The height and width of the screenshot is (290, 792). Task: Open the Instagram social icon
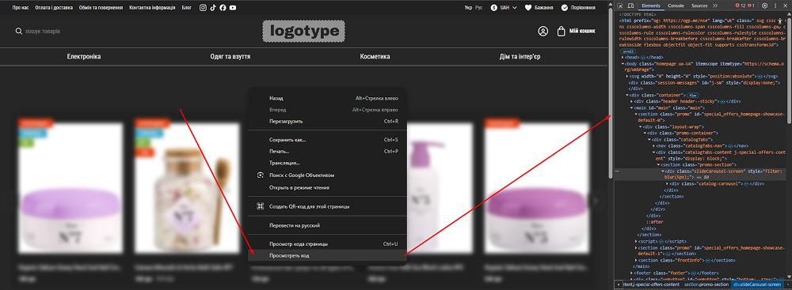[203, 8]
